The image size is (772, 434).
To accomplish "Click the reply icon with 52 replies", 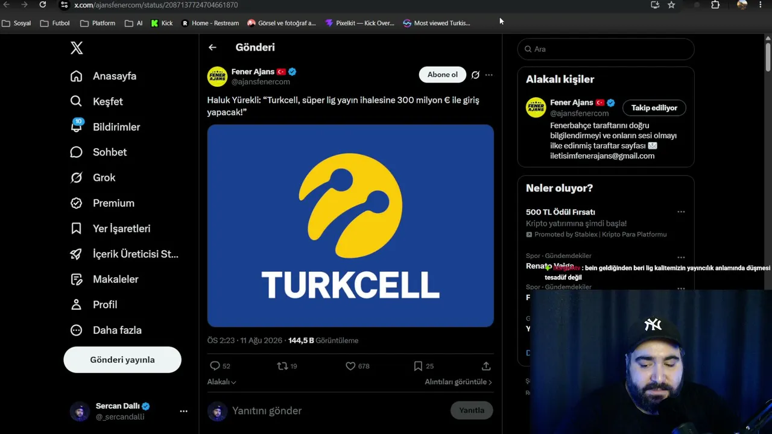I will point(215,366).
